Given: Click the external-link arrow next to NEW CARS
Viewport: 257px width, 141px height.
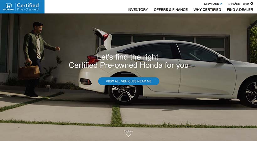Looking at the screenshot, I should [x=221, y=4].
